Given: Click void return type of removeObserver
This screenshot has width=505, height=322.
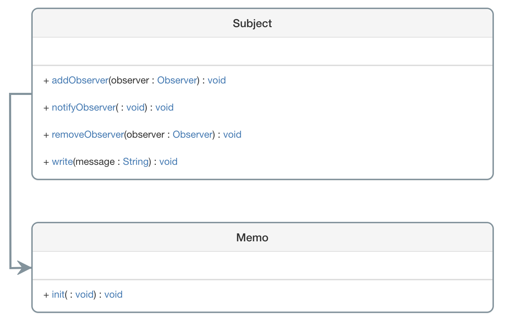Looking at the screenshot, I should click(x=232, y=135).
